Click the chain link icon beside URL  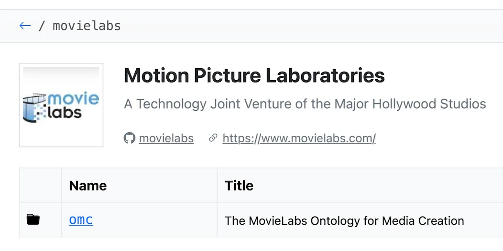213,138
